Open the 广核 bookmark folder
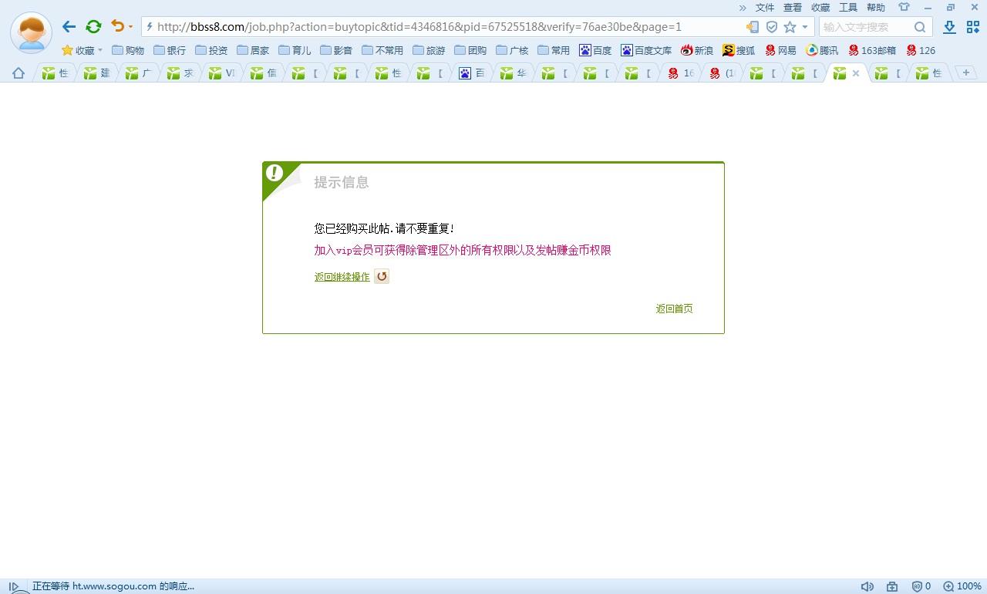Image resolution: width=987 pixels, height=594 pixels. 512,50
